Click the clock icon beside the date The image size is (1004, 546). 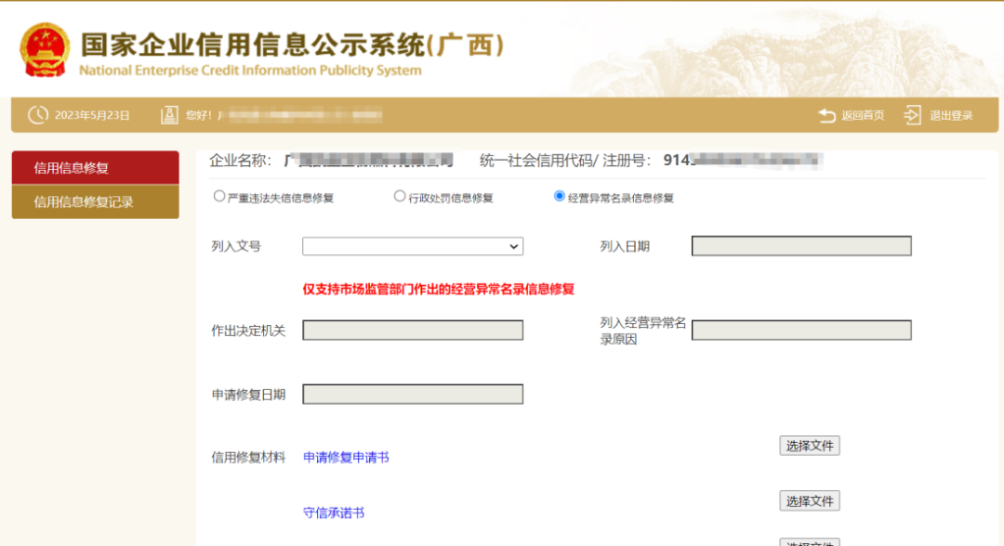(x=37, y=113)
